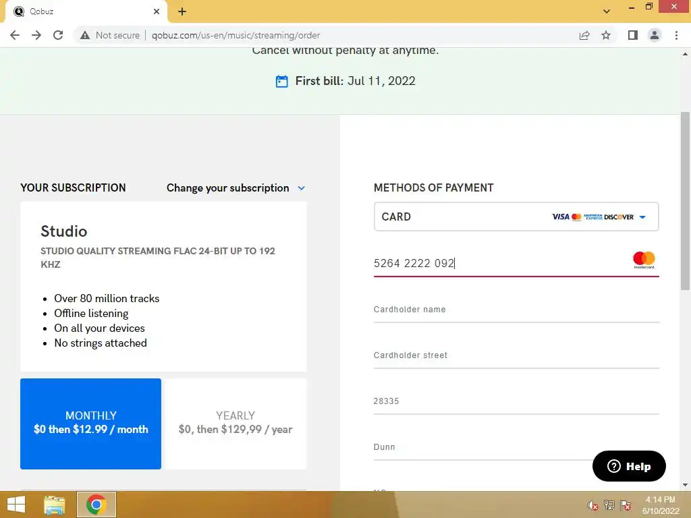The image size is (691, 518).
Task: Click the Cardholder street field
Action: coord(516,355)
